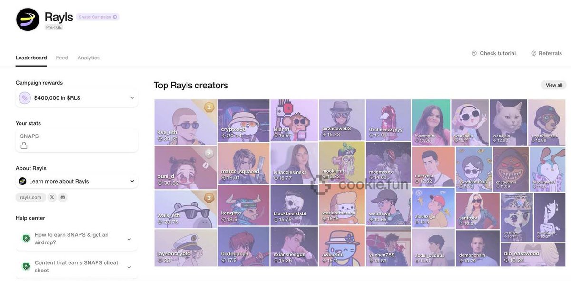Click the View all button
This screenshot has height=281, width=571.
click(x=554, y=85)
